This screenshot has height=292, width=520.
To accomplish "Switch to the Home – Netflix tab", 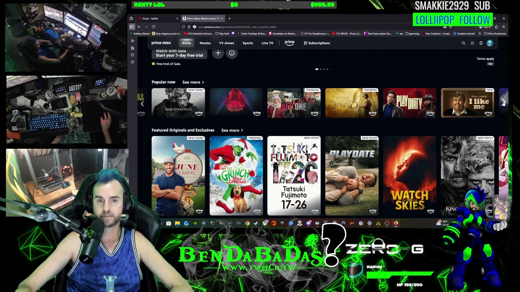I will (x=157, y=18).
